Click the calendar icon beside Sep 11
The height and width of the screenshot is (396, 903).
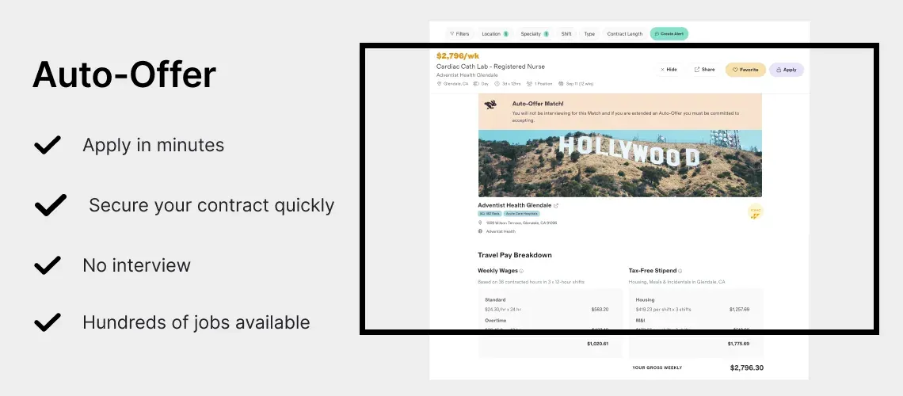pyautogui.click(x=560, y=84)
